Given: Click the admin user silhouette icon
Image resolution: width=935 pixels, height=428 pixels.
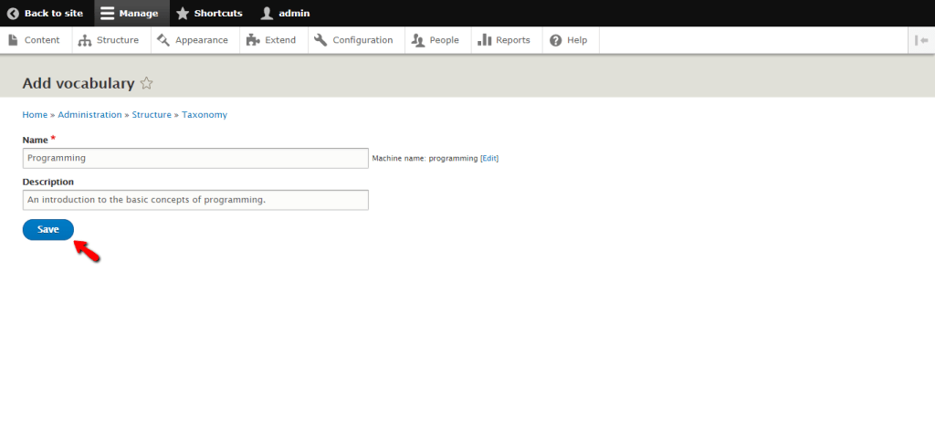Looking at the screenshot, I should tap(268, 13).
